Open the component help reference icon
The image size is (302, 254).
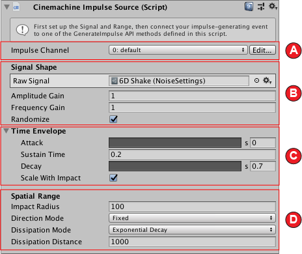(249, 7)
